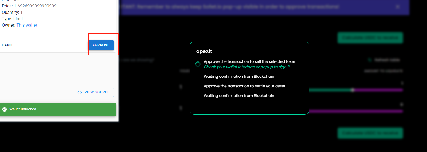
Task: Click the green loading spinner icon
Action: (198, 64)
